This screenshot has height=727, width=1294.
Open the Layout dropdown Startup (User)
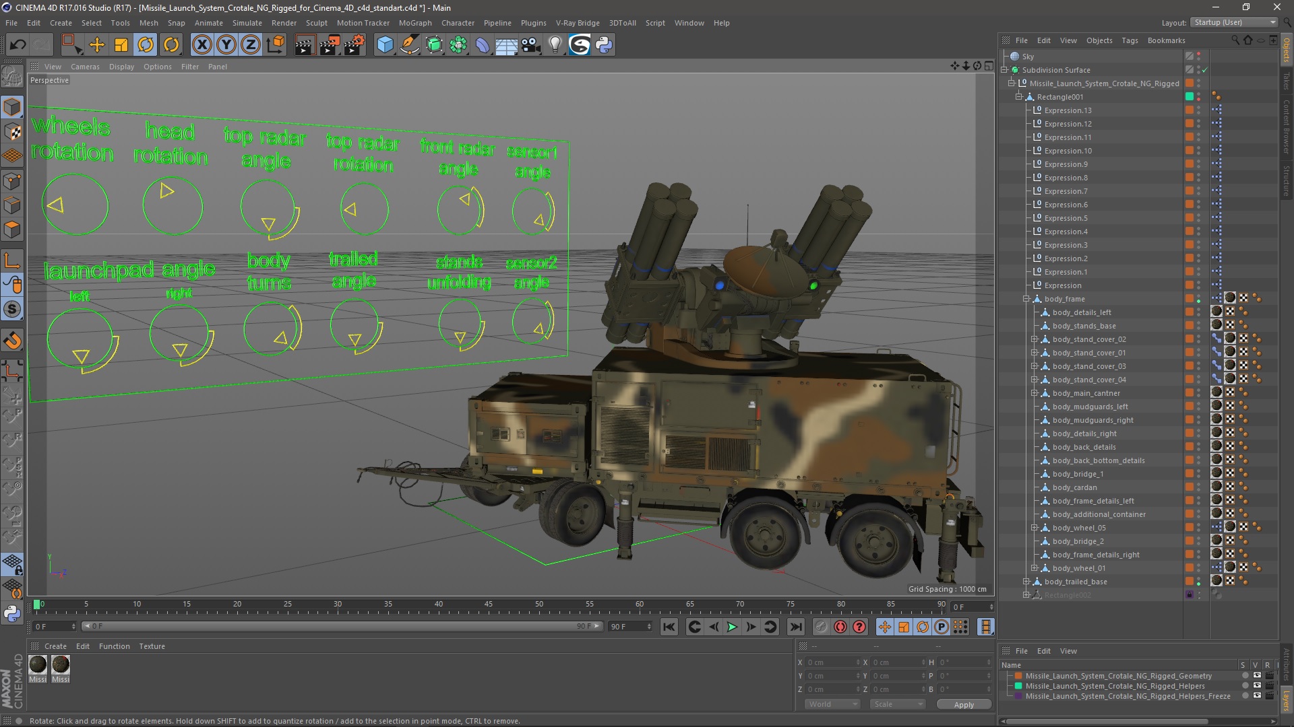[x=1234, y=22]
